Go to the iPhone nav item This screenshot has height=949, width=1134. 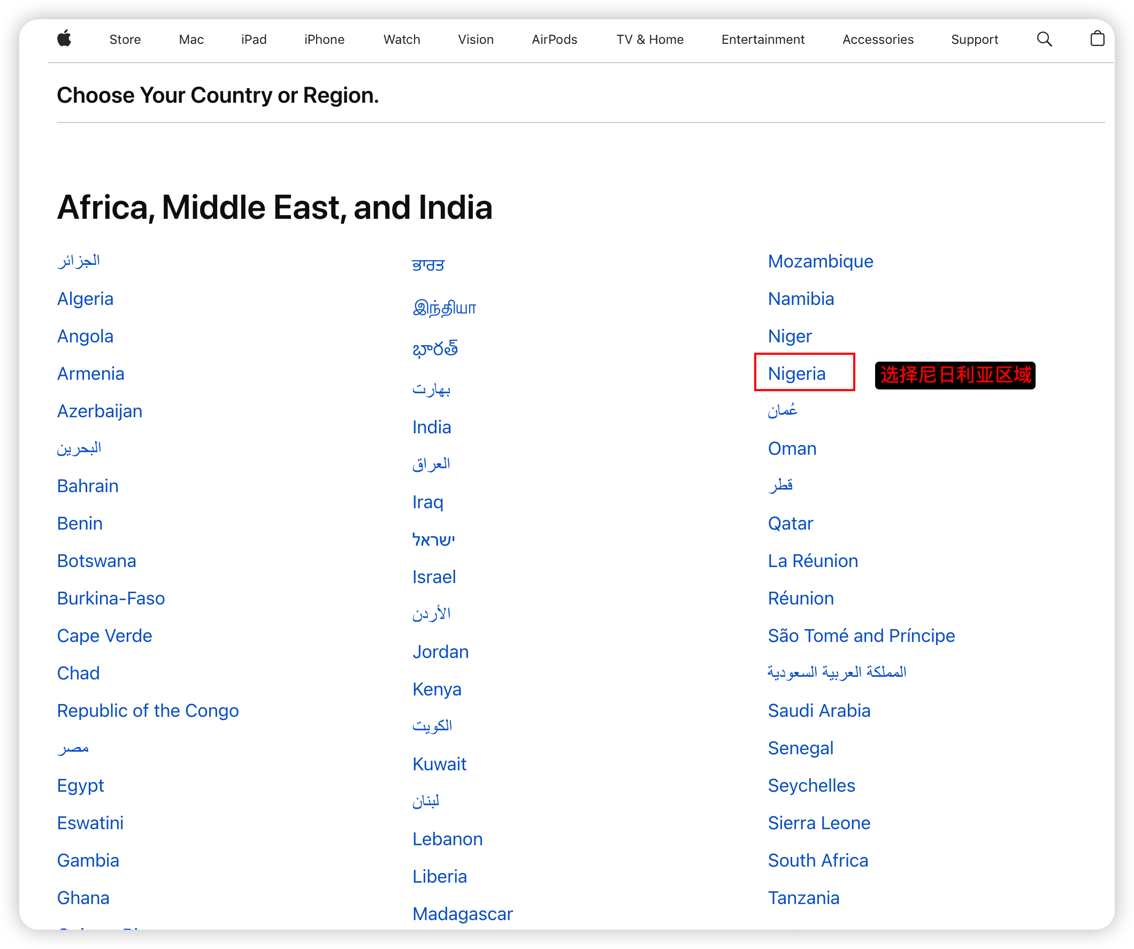click(x=324, y=40)
